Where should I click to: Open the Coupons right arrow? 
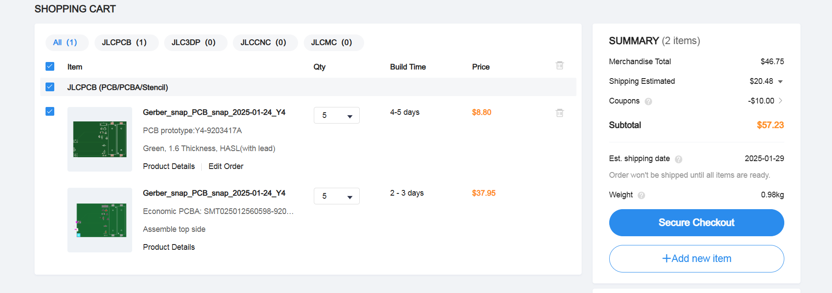click(780, 101)
